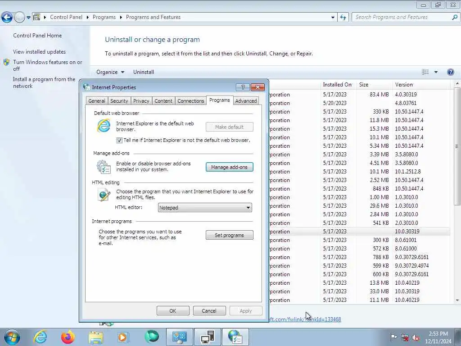
Task: Click the HTML editing globe pencil icon
Action: pos(104,195)
